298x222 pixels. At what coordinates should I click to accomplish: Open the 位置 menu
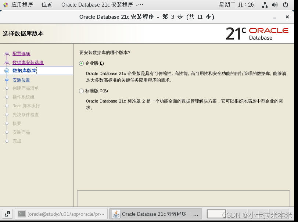(47, 5)
